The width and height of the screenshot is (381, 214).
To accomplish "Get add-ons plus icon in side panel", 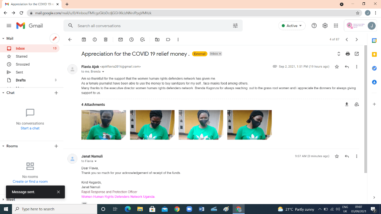I will [x=374, y=104].
